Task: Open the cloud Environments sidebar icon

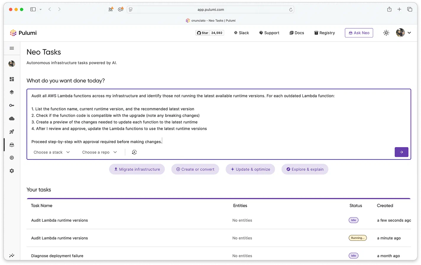Action: point(12,118)
